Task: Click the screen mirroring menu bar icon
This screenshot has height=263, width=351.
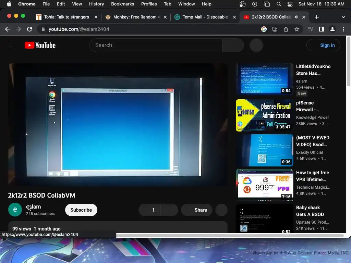Action: (x=267, y=4)
